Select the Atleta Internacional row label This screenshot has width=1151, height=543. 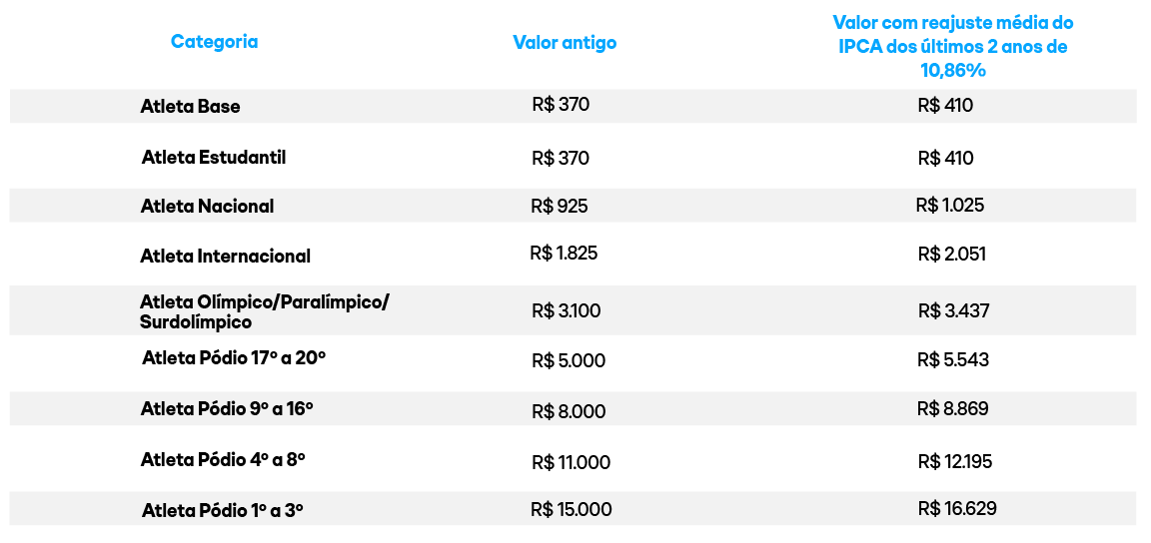(225, 257)
